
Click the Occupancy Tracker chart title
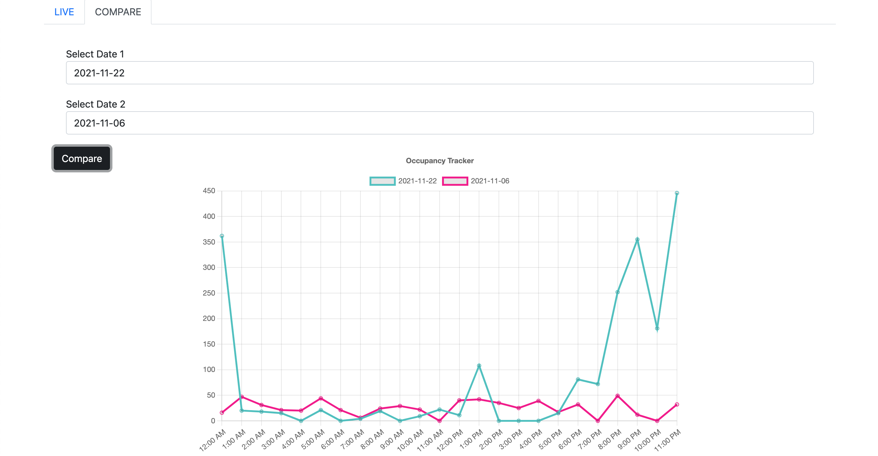click(x=439, y=160)
